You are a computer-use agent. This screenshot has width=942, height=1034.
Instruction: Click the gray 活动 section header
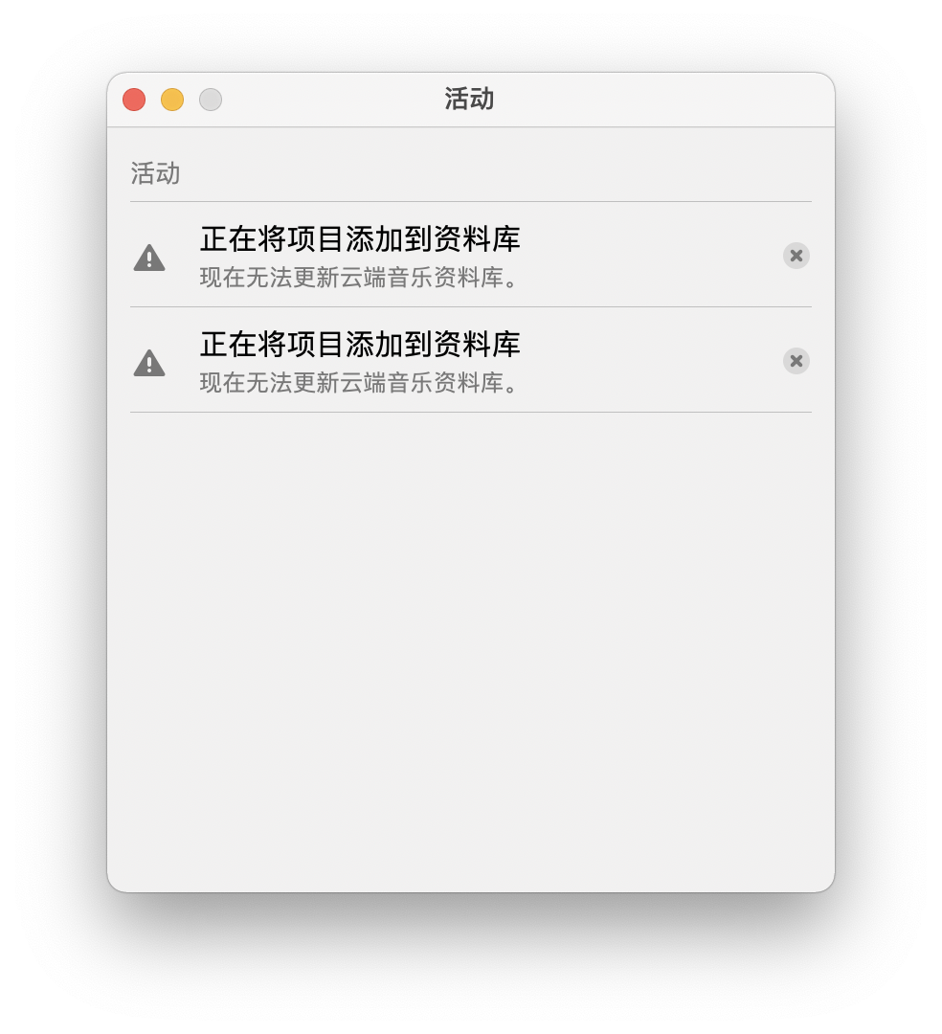pos(156,173)
